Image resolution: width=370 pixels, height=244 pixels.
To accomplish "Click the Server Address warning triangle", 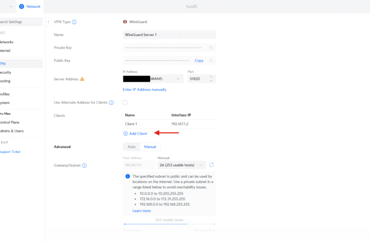I will pyautogui.click(x=82, y=79).
